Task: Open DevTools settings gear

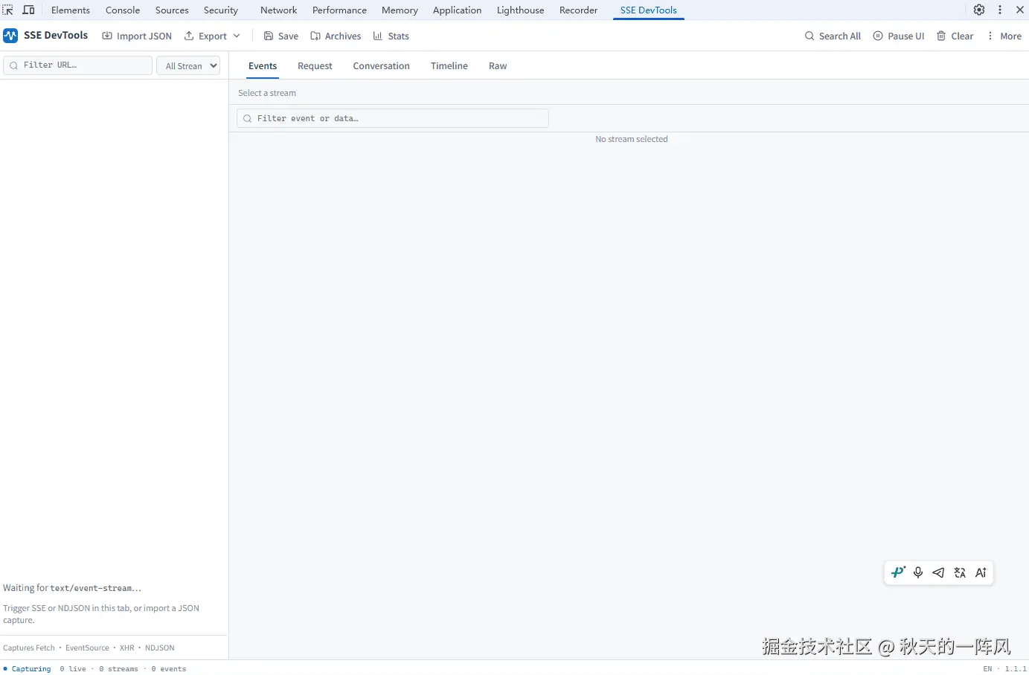Action: coord(979,10)
